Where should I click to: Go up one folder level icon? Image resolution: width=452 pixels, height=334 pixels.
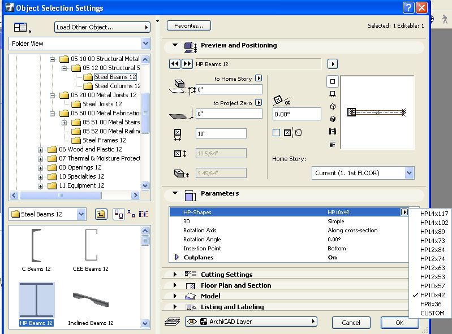(x=100, y=214)
